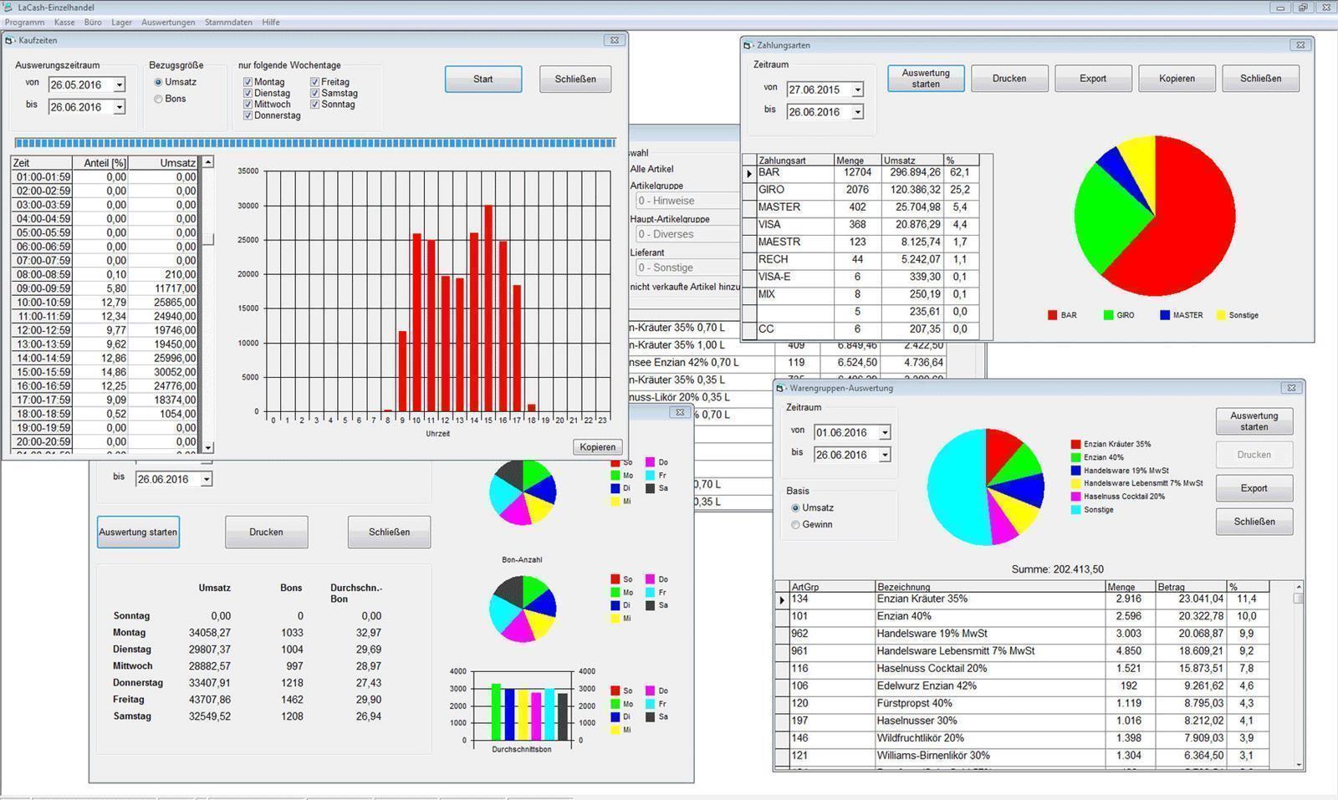Open the Stammdaten menu
Viewport: 1338px width, 800px height.
pyautogui.click(x=228, y=23)
